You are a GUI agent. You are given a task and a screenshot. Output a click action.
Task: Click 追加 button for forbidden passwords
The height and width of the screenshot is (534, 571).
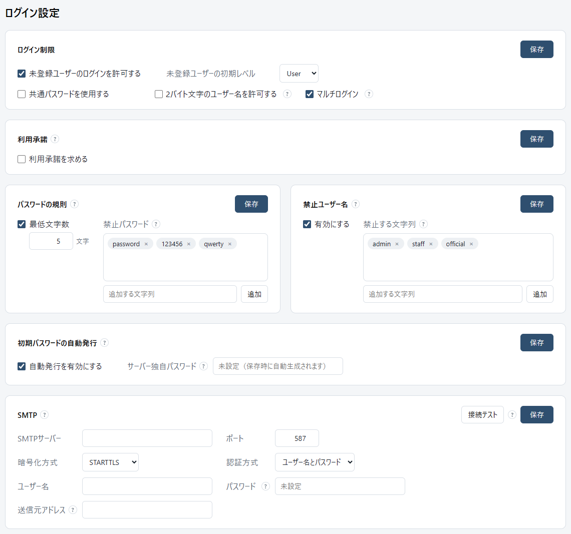point(254,294)
